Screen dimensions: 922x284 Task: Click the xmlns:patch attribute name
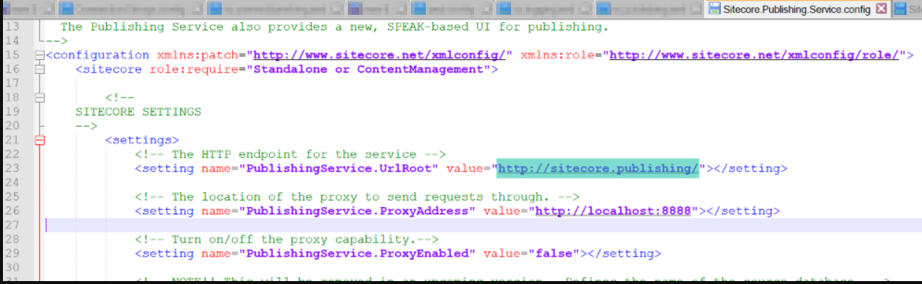[201, 55]
